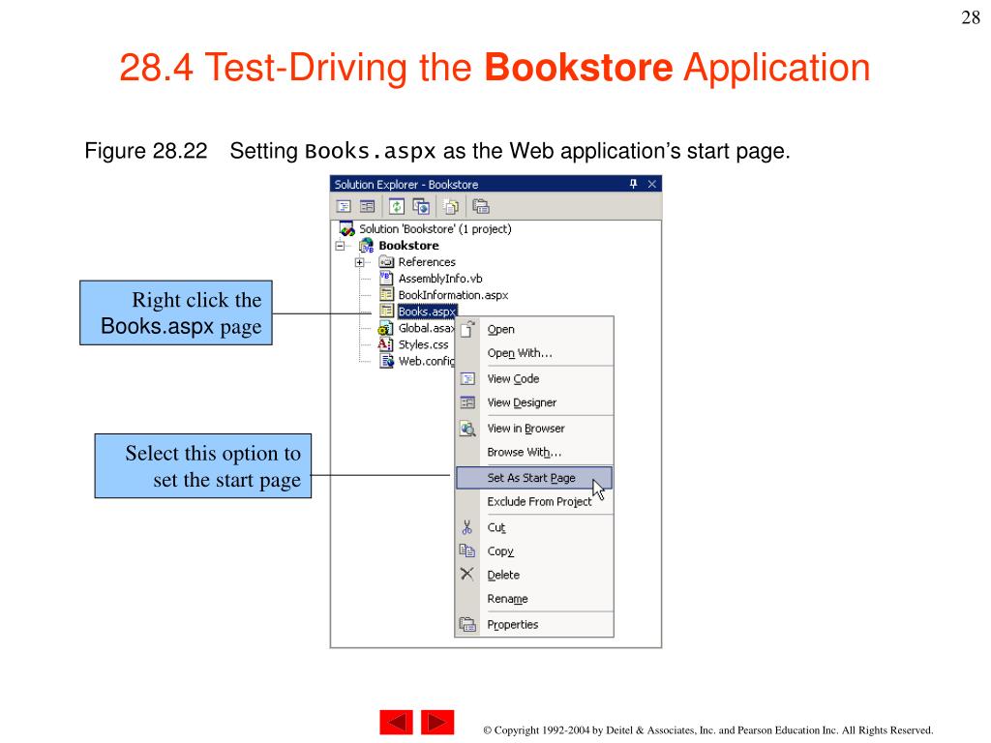Click View Designer icon in Solution Explorer toolbar
The height and width of the screenshot is (743, 991).
point(367,207)
